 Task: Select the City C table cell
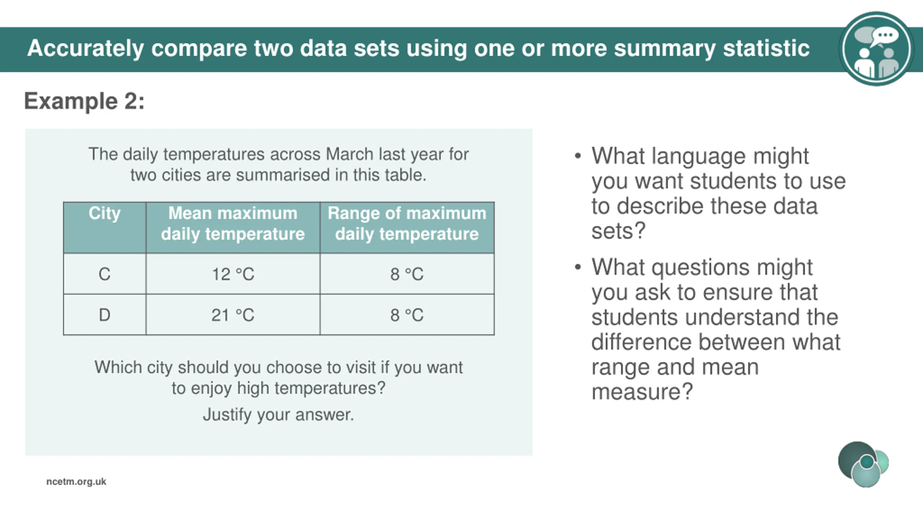[x=105, y=274]
